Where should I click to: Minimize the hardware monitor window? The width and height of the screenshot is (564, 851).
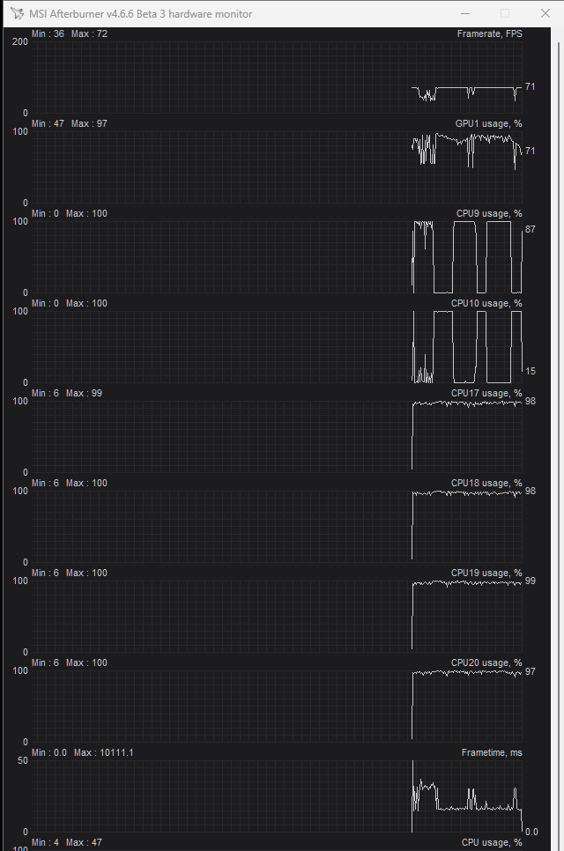465,13
